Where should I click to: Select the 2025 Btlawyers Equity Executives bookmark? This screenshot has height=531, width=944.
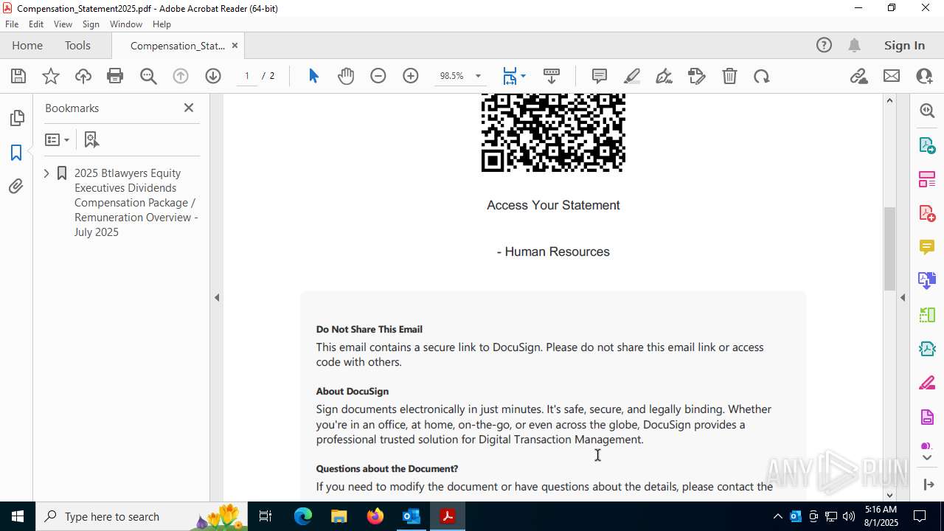pos(136,203)
